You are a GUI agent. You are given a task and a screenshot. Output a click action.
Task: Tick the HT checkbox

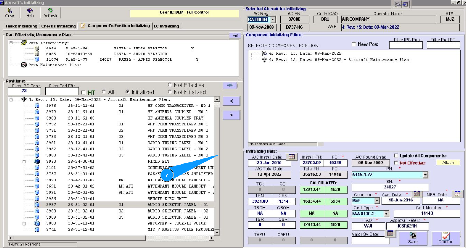click(x=83, y=92)
